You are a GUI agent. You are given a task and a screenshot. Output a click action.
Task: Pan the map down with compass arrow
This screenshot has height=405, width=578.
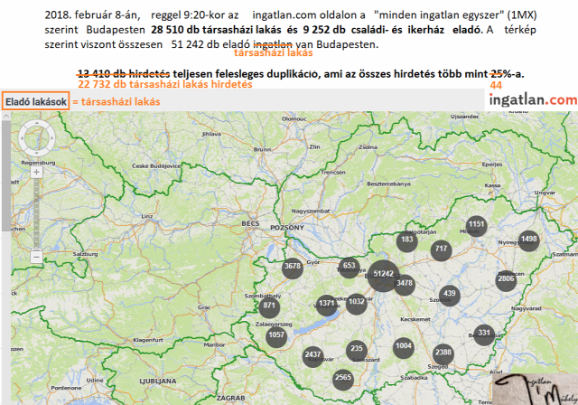(x=36, y=153)
